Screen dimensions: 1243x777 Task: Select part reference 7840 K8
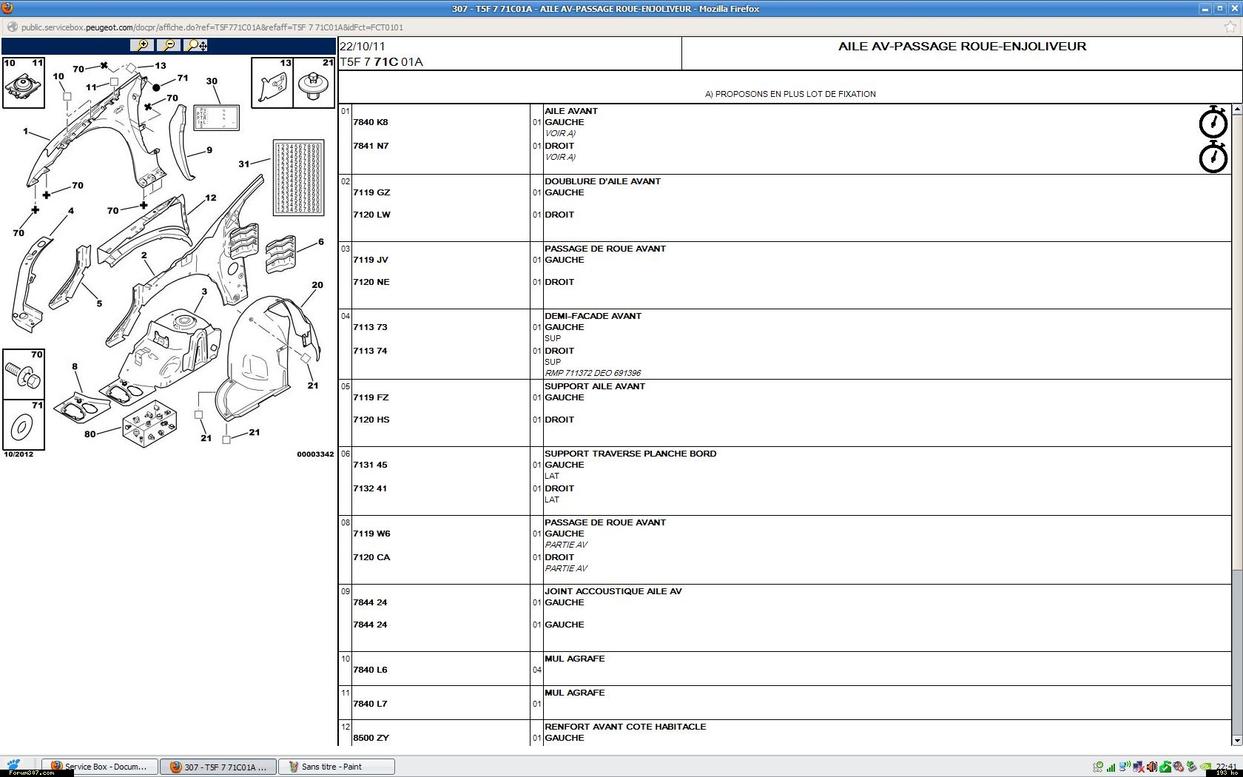point(371,122)
